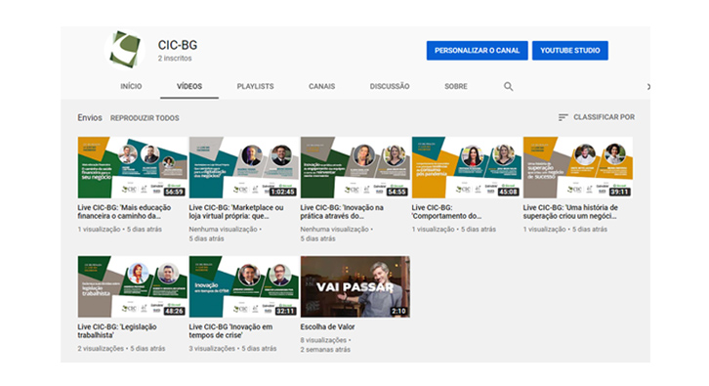Open thumbnail of 'Legislação trabalhista' video
The image size is (709, 386).
[132, 286]
